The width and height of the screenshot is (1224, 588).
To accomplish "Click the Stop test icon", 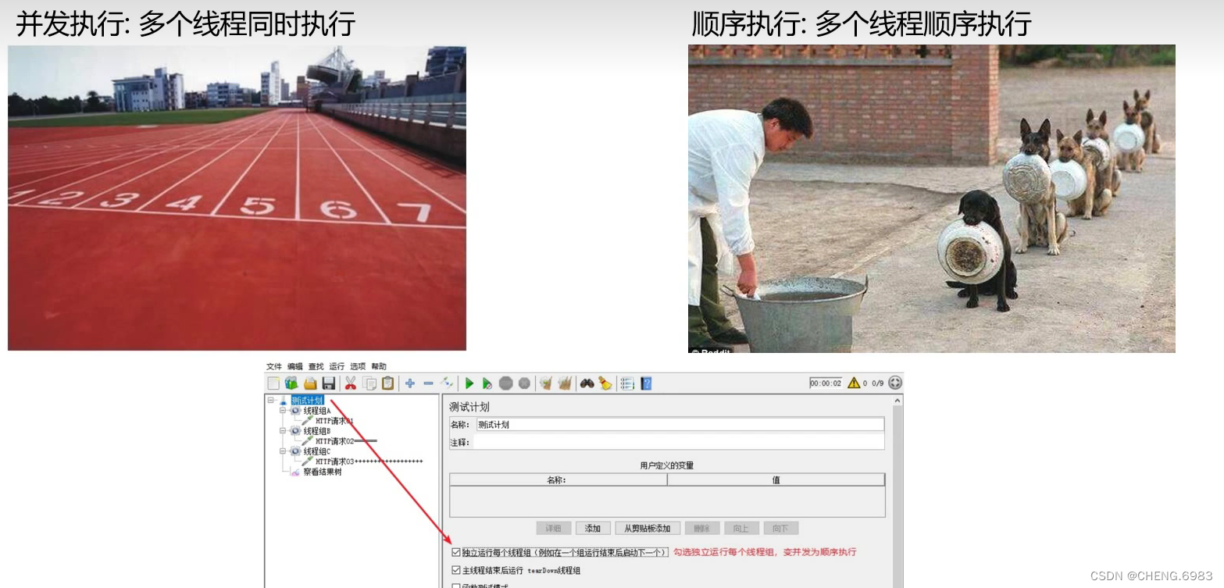I will (x=506, y=383).
